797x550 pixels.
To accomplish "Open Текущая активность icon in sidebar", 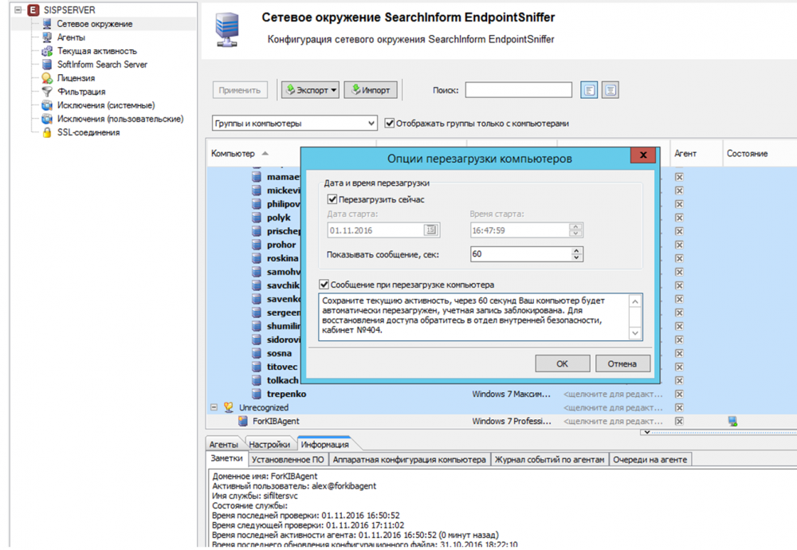I will (x=47, y=51).
